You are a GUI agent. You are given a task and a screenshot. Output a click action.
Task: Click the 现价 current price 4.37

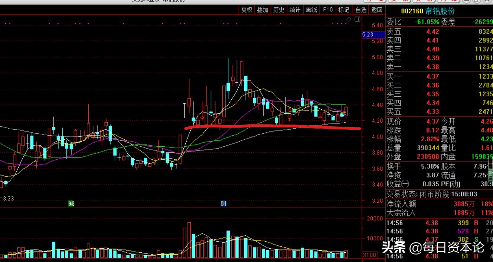tap(432, 122)
